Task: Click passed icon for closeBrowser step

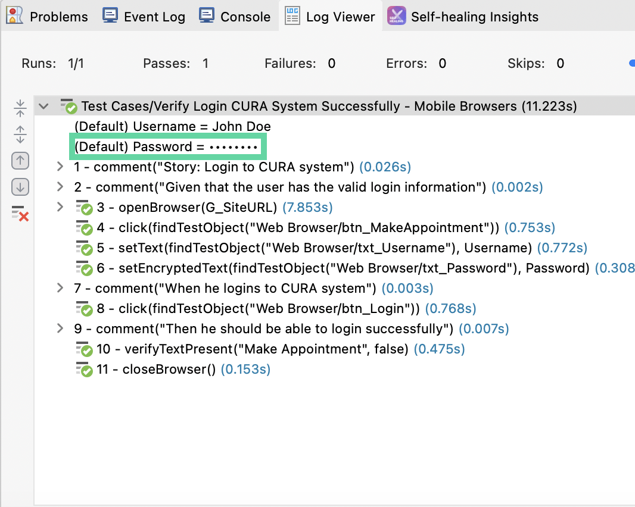Action: (x=85, y=370)
